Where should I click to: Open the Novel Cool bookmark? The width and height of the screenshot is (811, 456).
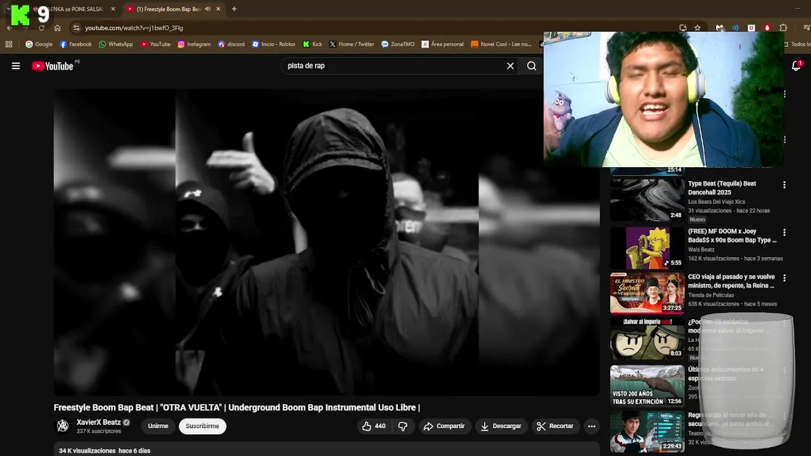click(501, 44)
